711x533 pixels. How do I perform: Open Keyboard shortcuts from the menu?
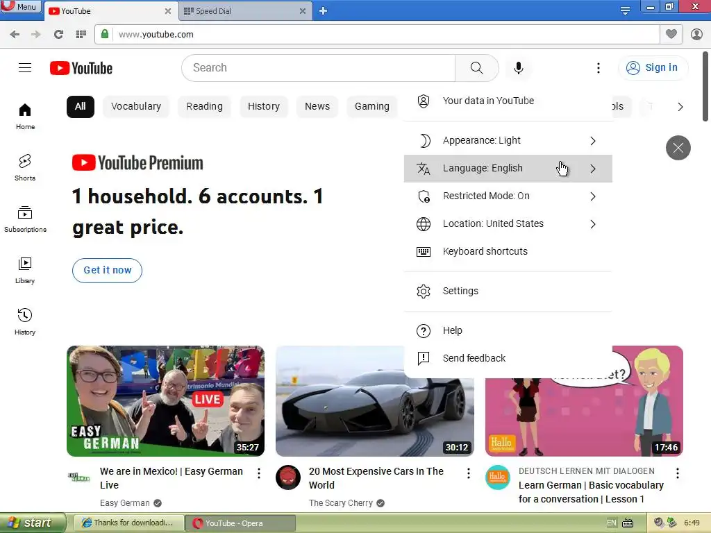coord(508,251)
